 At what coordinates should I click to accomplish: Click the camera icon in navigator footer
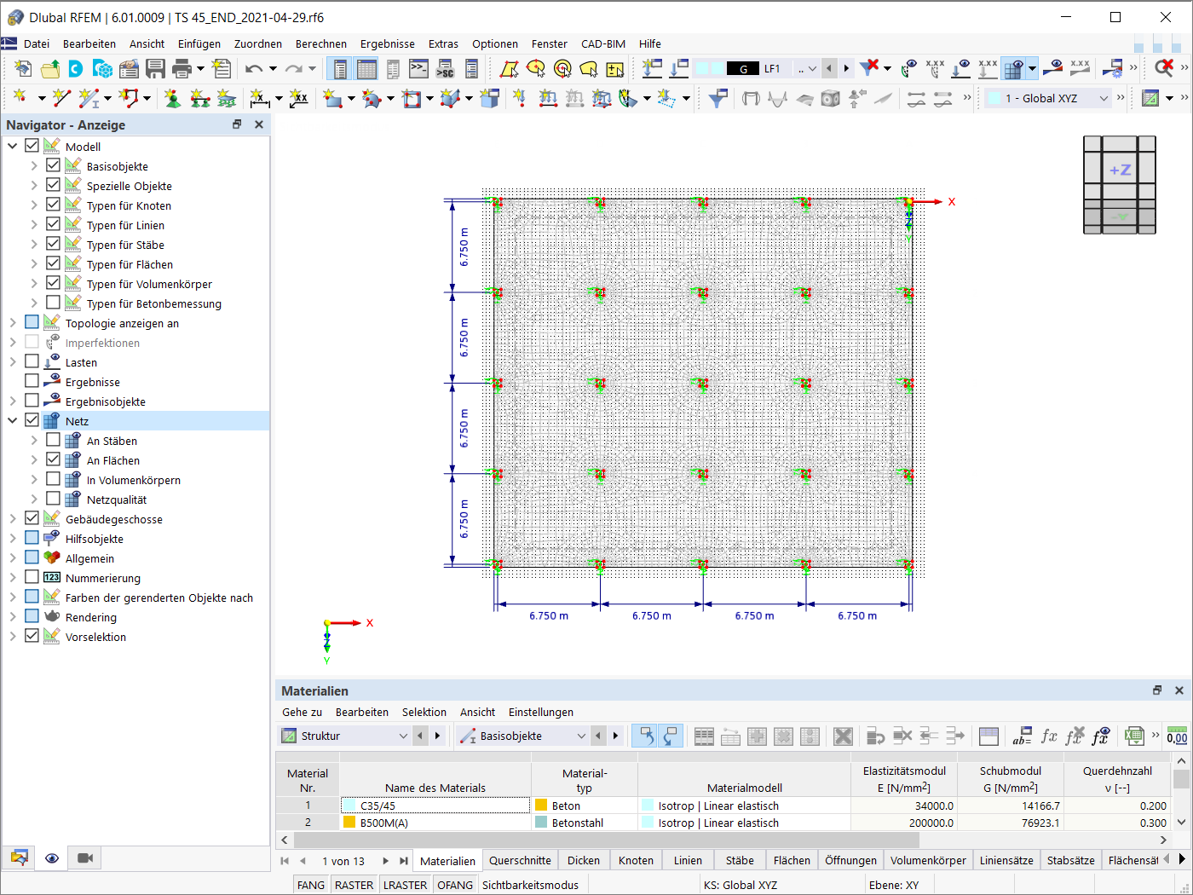pos(85,857)
